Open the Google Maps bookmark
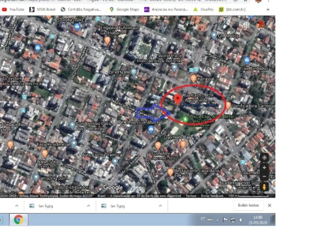Viewport: 324px width, 243px height. pyautogui.click(x=124, y=9)
